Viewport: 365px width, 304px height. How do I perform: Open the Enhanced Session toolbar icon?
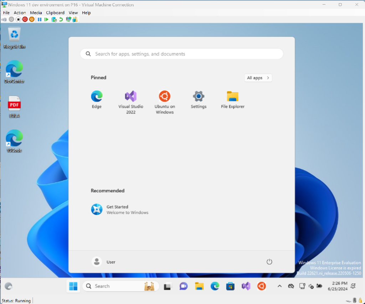[68, 19]
